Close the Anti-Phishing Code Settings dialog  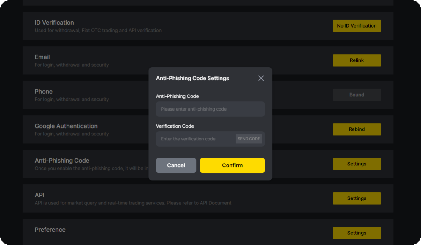pos(261,78)
